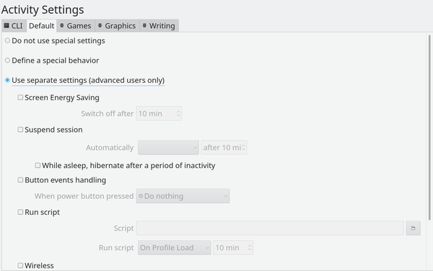The width and height of the screenshot is (433, 271).
Task: Switch to the Default tab
Action: tap(42, 26)
